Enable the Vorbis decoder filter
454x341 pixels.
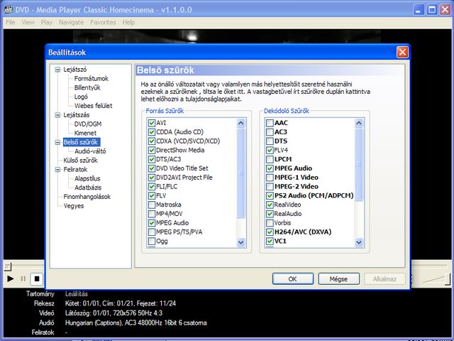coord(270,223)
